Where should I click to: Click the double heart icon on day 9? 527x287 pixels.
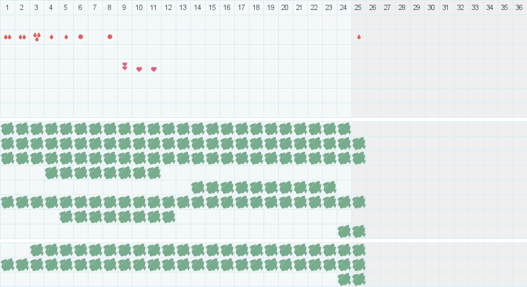(x=124, y=66)
